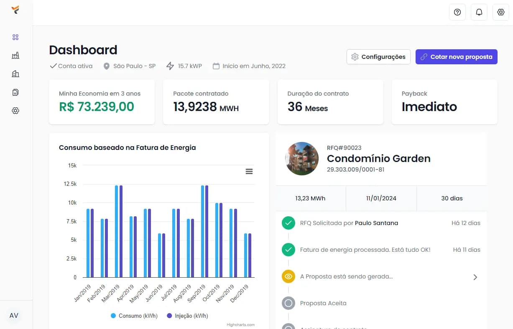The image size is (513, 329).
Task: Click the 11/01/2024 date cell
Action: (381, 198)
